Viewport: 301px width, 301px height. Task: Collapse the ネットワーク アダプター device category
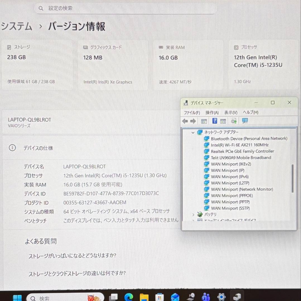point(193,132)
